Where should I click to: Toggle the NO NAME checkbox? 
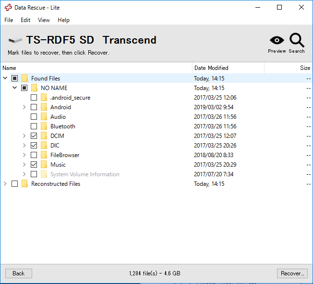click(24, 88)
